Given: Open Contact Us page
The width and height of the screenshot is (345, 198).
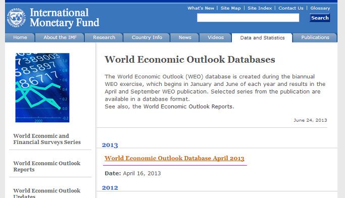Looking at the screenshot, I should pyautogui.click(x=291, y=8).
